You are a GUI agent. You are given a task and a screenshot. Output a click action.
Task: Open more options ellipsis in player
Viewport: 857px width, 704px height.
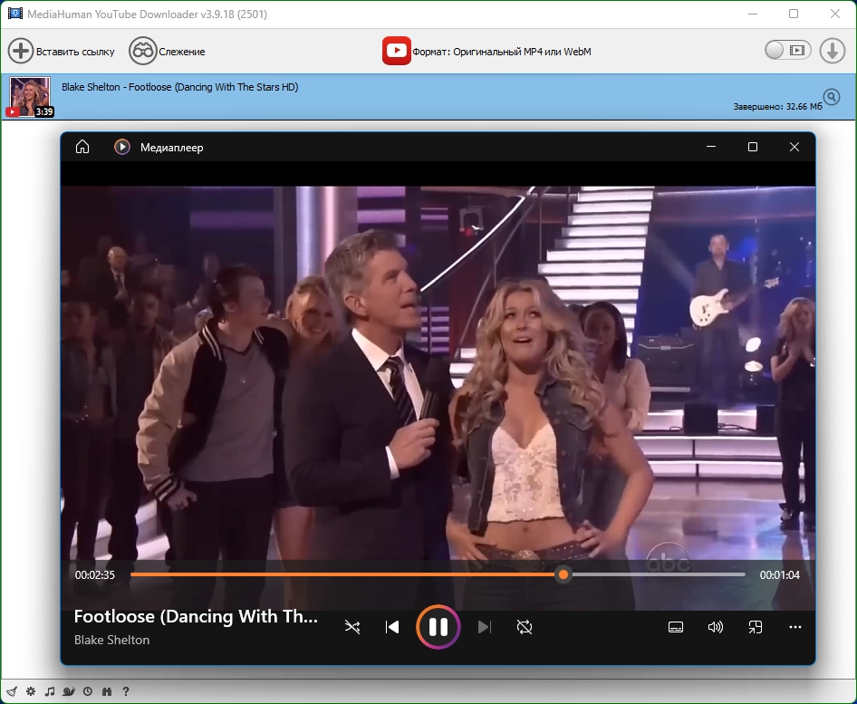(x=795, y=627)
